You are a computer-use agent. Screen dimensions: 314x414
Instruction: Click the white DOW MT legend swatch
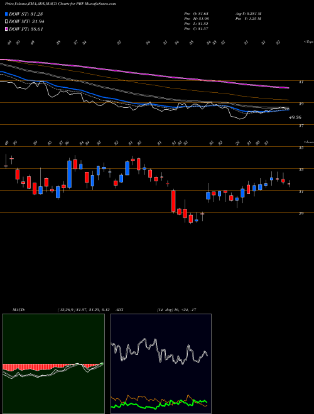(x=6, y=22)
